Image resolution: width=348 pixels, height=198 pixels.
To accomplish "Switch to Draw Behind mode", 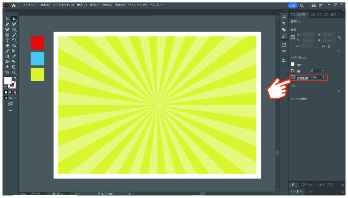I will point(11,98).
